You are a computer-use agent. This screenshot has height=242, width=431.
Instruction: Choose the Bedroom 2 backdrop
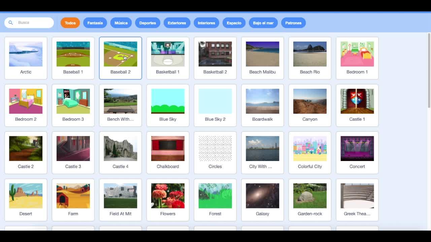[26, 106]
